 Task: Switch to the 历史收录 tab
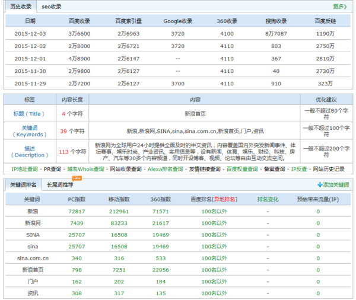(20, 7)
